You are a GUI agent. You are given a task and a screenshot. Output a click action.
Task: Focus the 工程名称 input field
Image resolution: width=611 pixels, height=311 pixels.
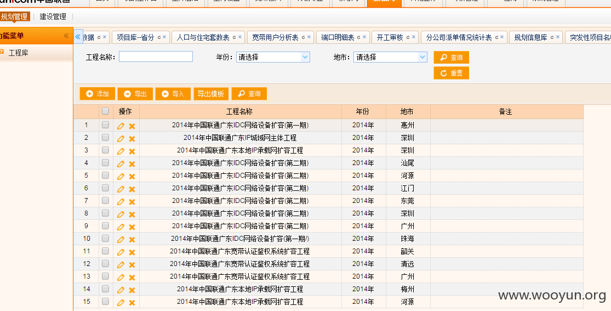coord(156,57)
